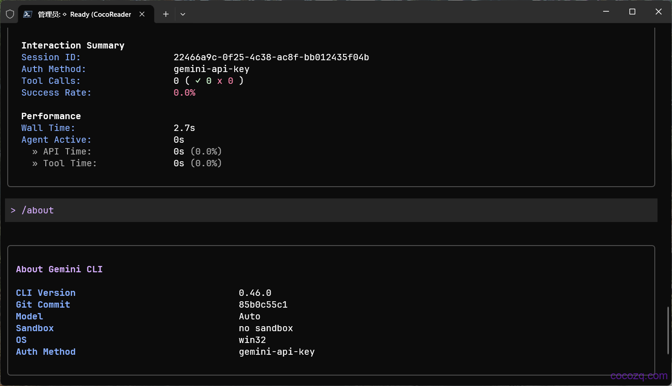Click the OS label
672x386 pixels.
point(21,340)
